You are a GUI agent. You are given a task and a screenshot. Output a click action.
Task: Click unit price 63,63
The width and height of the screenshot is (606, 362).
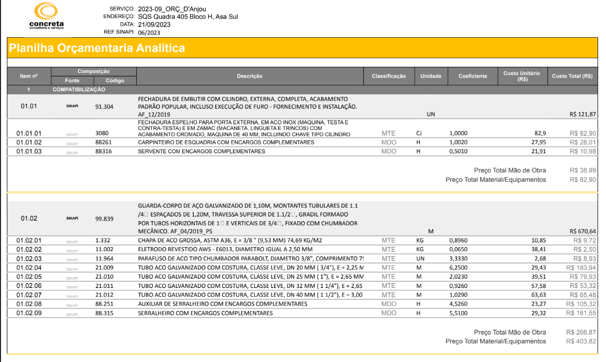pyautogui.click(x=539, y=295)
